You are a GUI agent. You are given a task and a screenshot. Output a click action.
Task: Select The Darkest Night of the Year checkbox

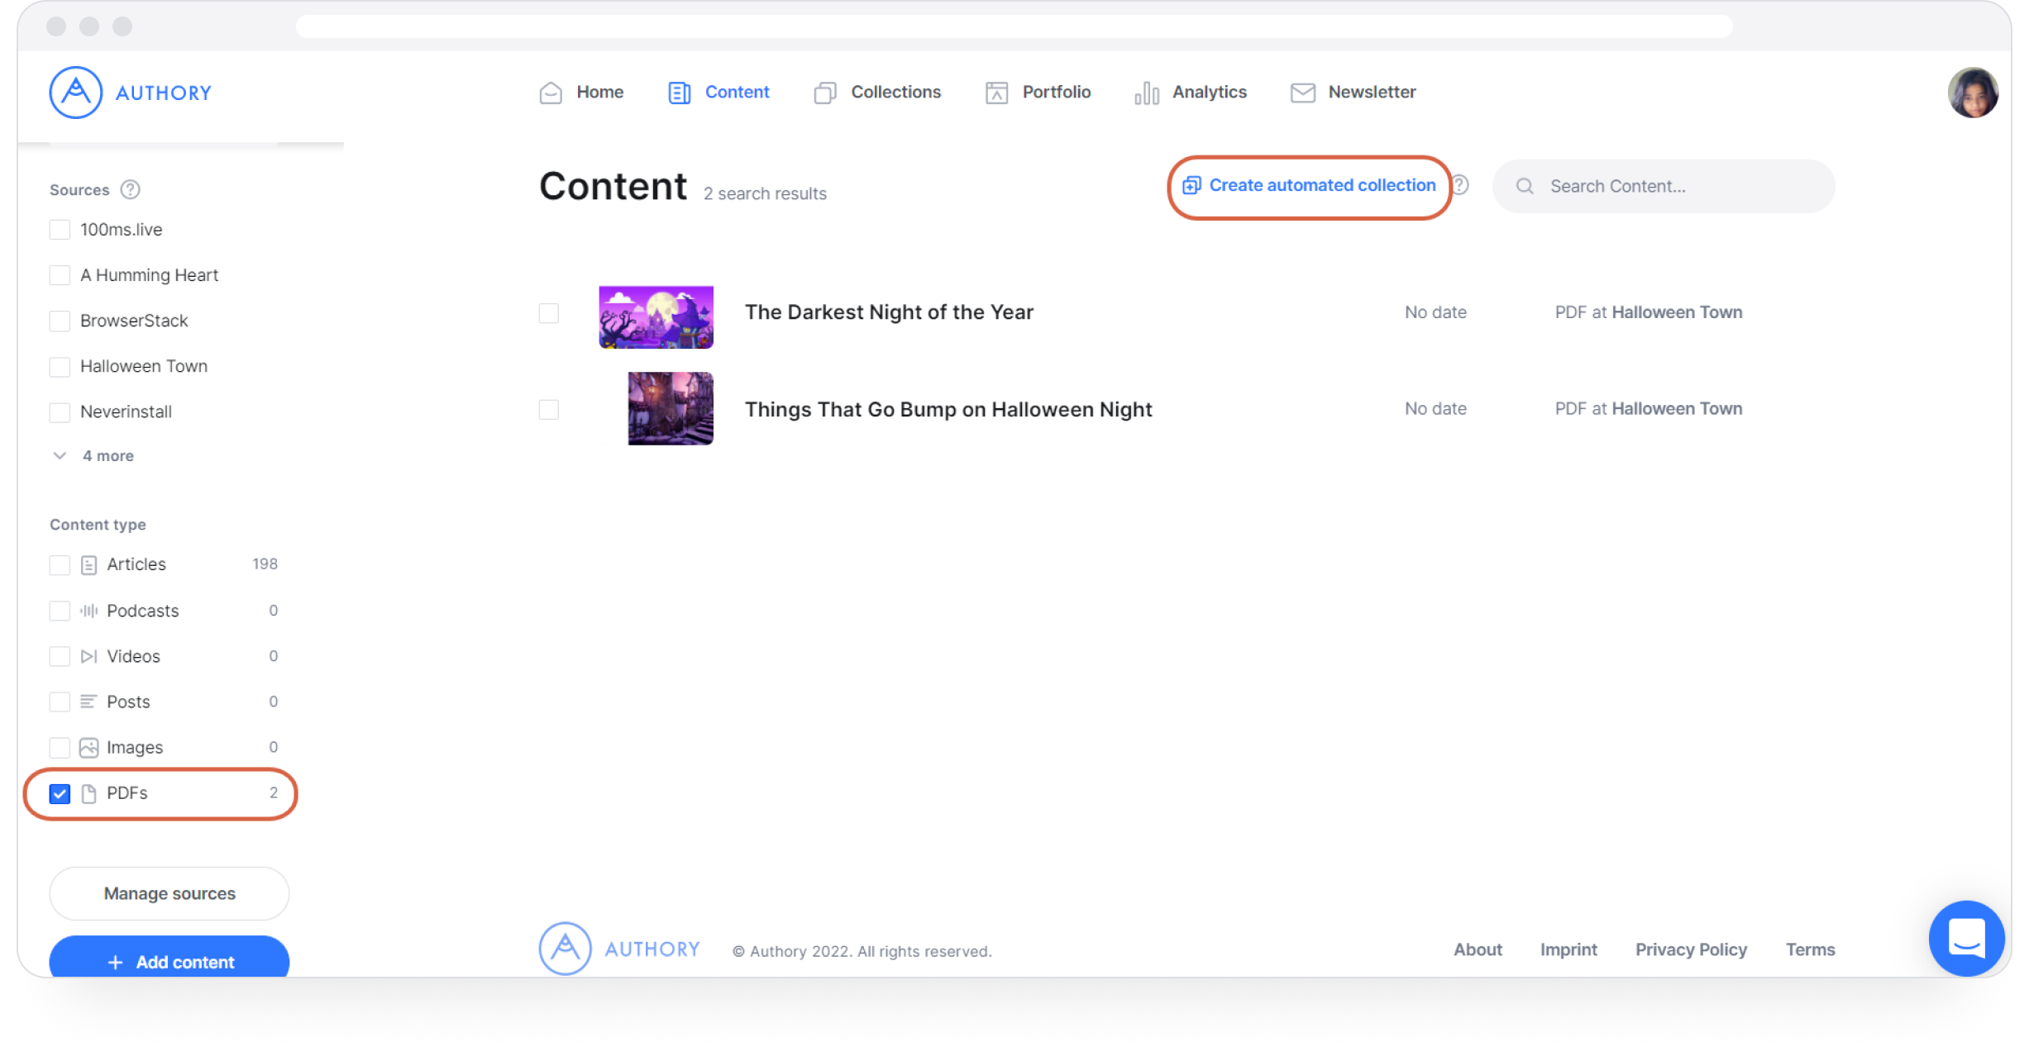click(549, 313)
